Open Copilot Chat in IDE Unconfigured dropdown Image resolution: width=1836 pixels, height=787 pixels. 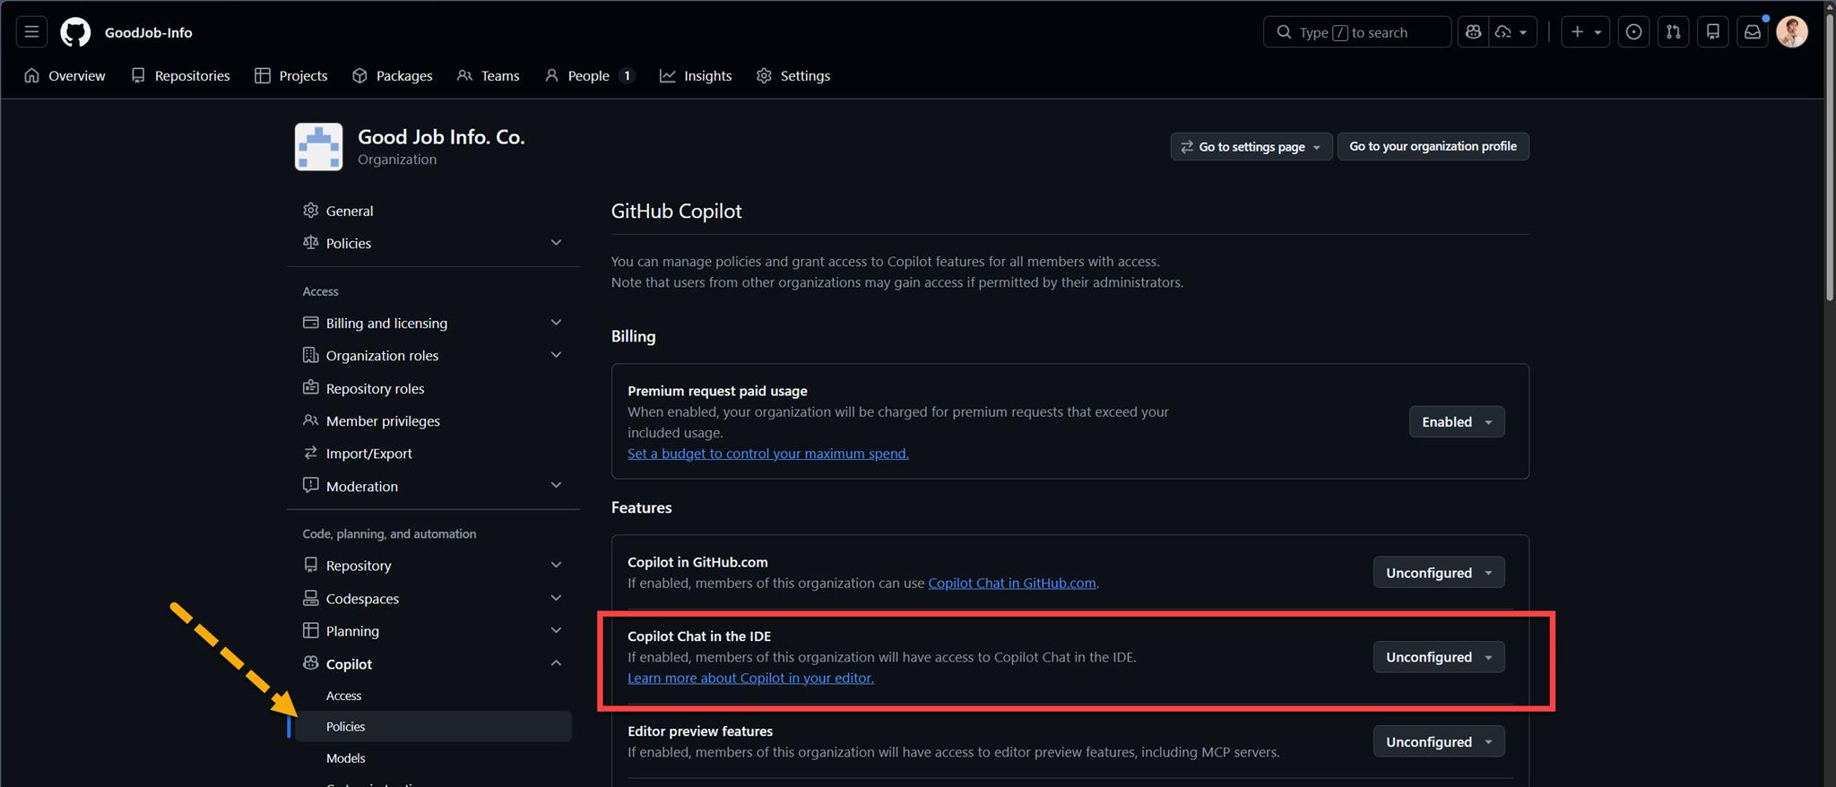[x=1438, y=657]
